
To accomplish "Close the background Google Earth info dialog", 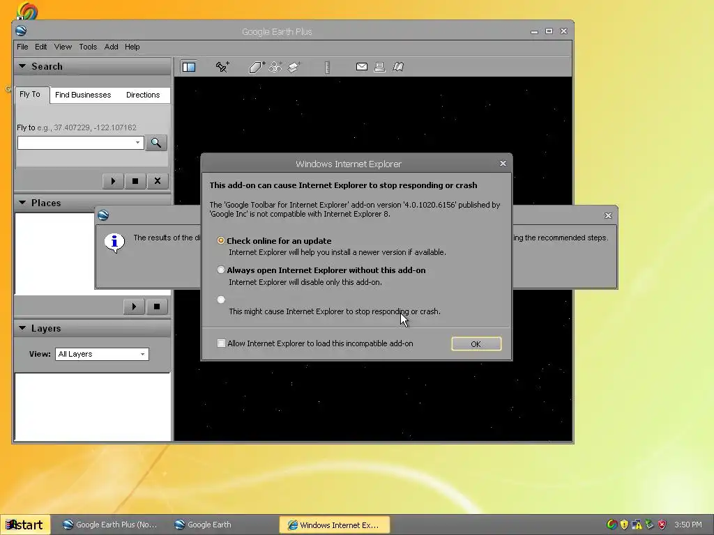I will (608, 216).
